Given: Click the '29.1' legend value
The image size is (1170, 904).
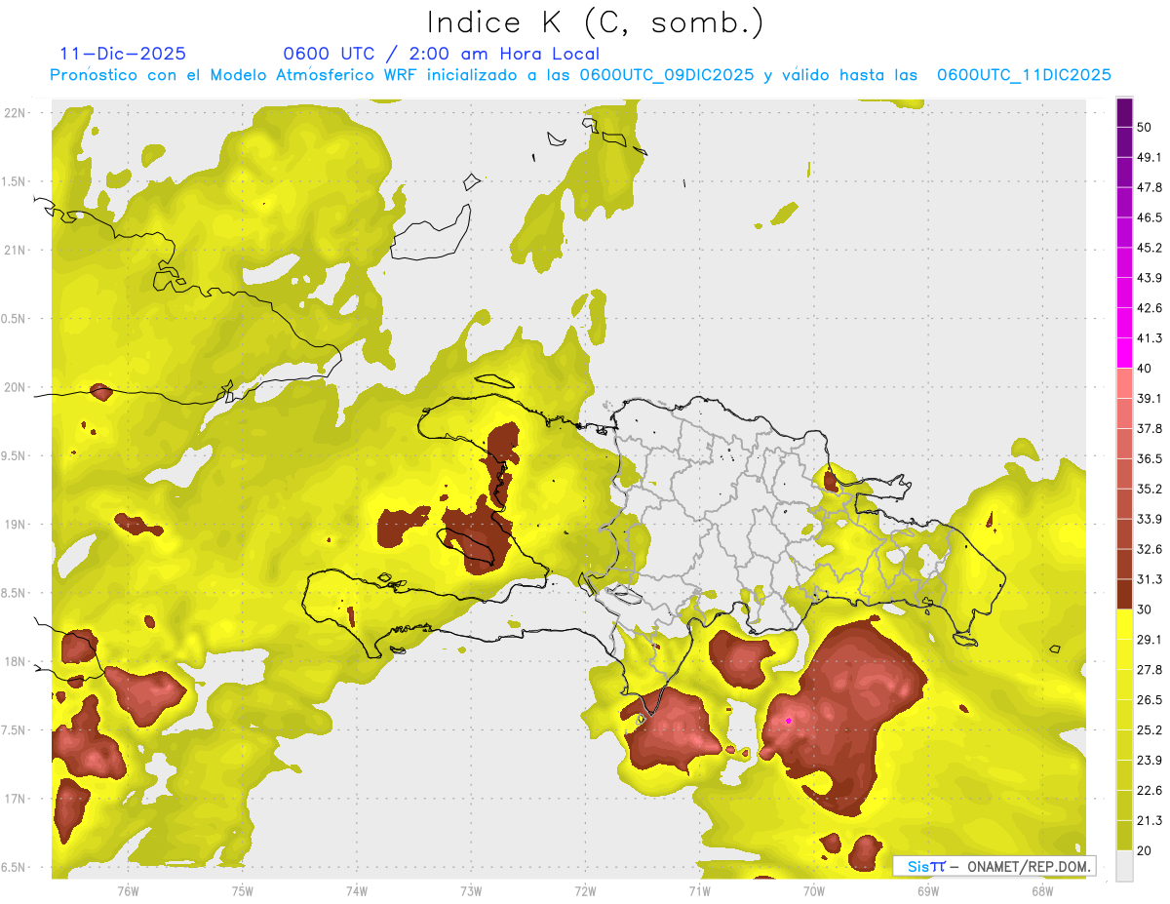Looking at the screenshot, I should click(1149, 640).
